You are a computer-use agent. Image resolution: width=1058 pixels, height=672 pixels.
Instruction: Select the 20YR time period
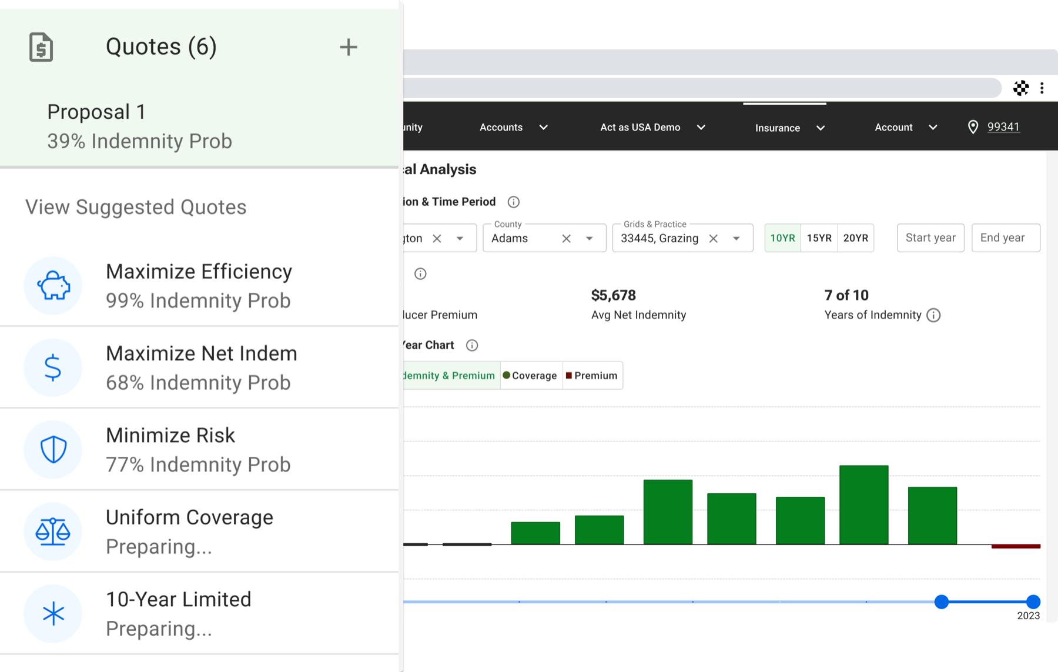[x=856, y=238]
